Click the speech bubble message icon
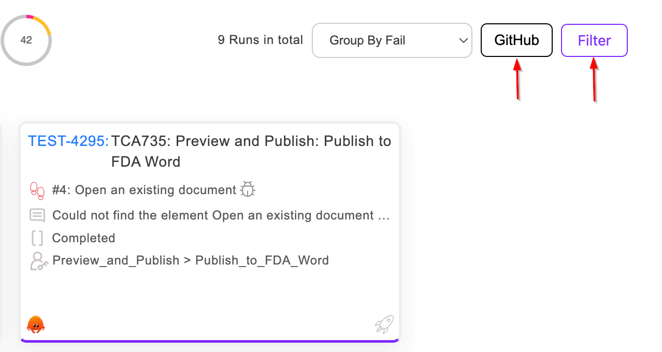The height and width of the screenshot is (352, 662). click(37, 215)
